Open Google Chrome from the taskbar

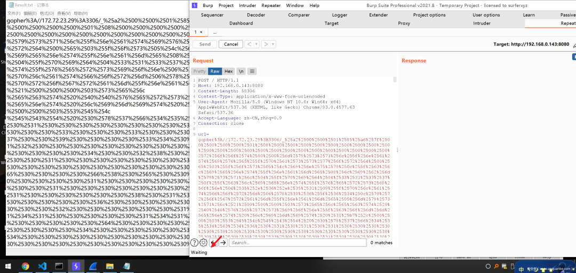point(26,267)
